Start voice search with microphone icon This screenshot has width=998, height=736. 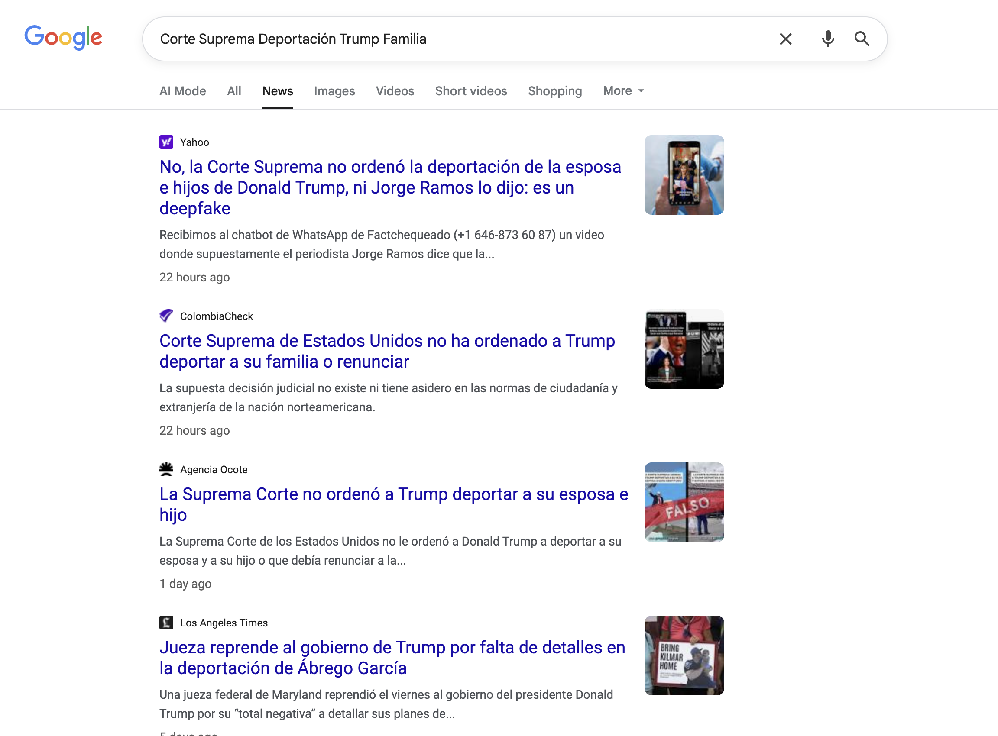click(828, 39)
